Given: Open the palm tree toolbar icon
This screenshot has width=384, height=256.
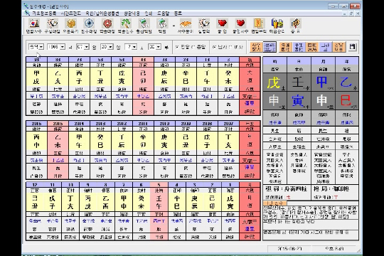Looking at the screenshot, I should [125, 23].
